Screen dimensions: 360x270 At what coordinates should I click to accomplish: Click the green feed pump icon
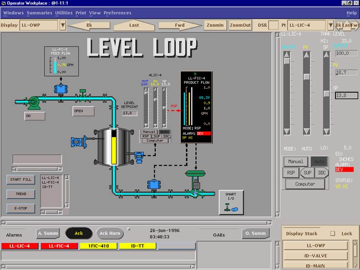coord(33,104)
